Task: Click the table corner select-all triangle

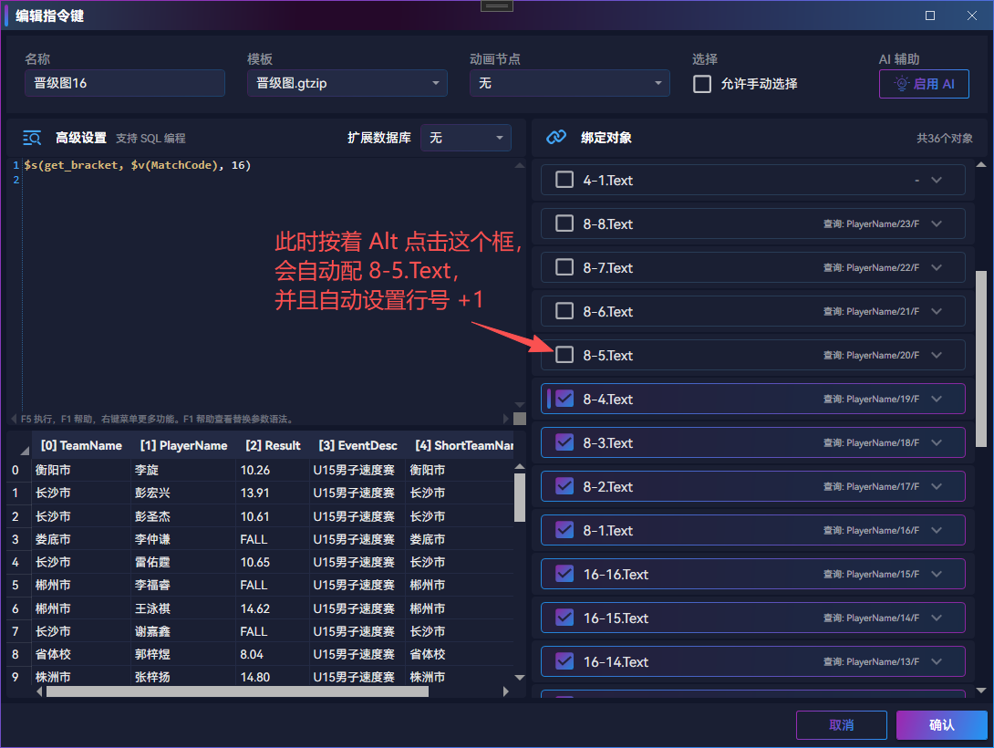Action: (25, 451)
